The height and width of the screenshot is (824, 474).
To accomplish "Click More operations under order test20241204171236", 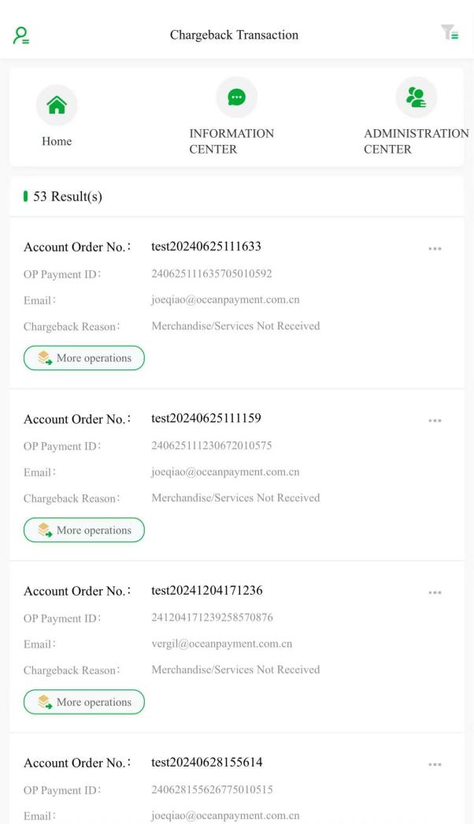I will tap(84, 702).
